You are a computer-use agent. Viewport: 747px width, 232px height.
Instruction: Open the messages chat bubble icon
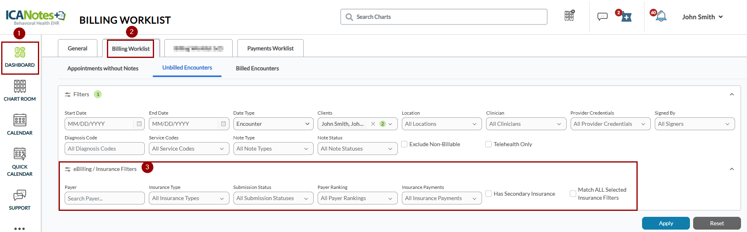pyautogui.click(x=602, y=16)
